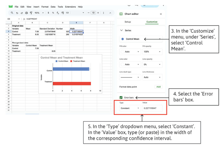Open the View menu
This screenshot has width=220, height=145.
29,7
